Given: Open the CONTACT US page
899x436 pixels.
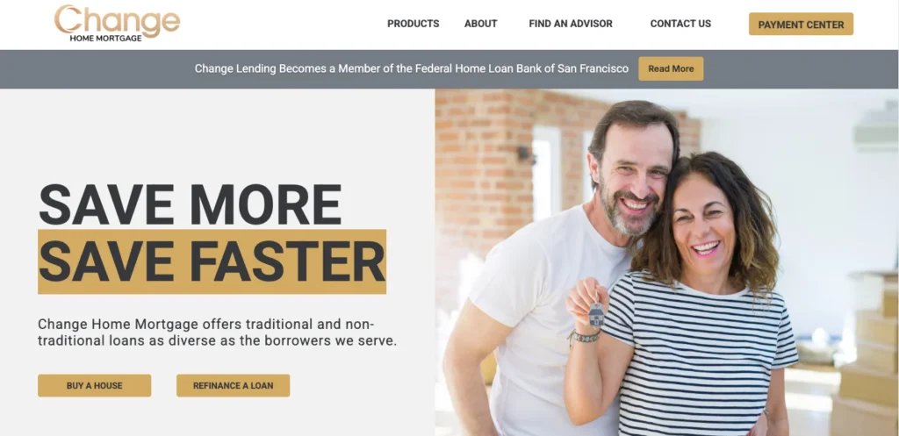Looking at the screenshot, I should coord(680,24).
